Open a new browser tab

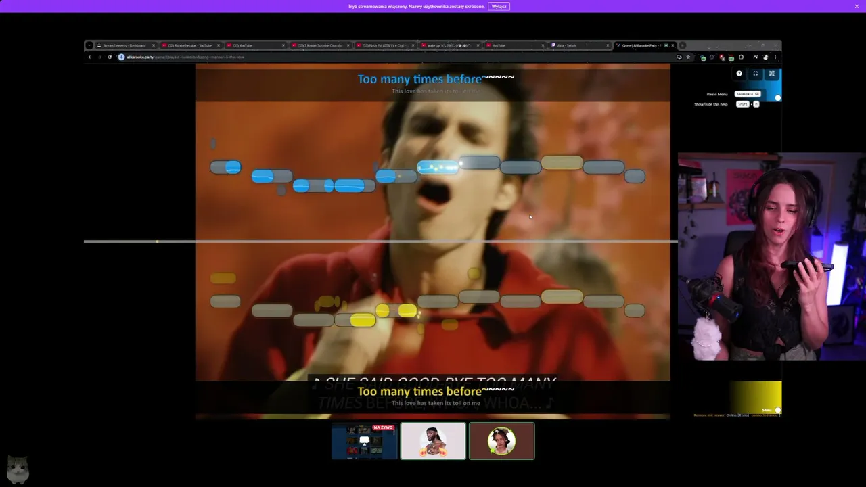[683, 45]
